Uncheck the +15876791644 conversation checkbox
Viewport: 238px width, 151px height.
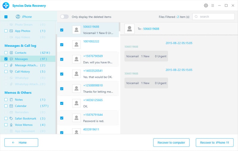tap(62, 118)
